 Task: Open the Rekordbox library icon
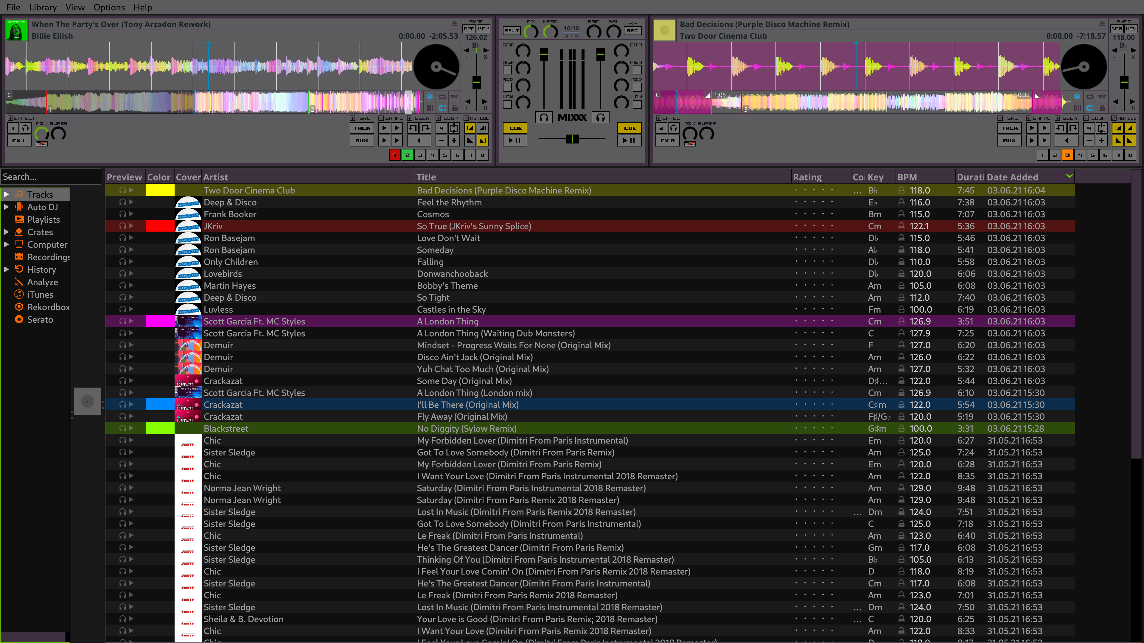(19, 307)
